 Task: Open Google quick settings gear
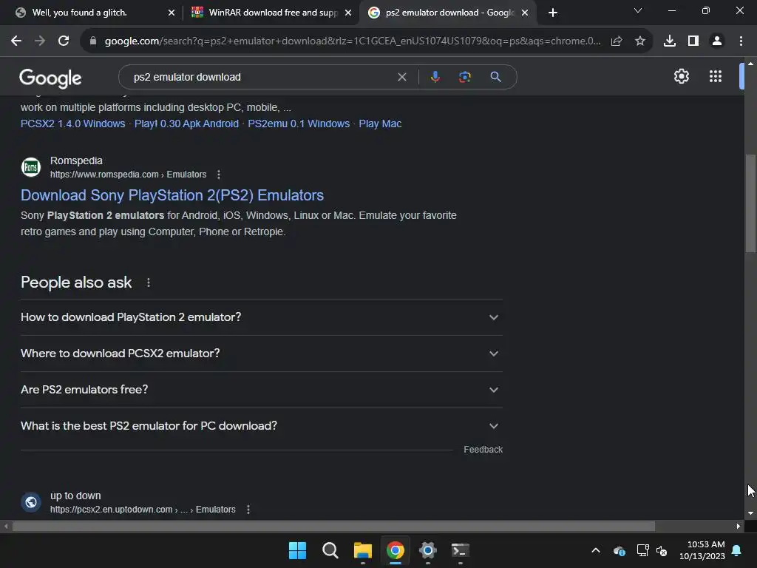coord(681,76)
